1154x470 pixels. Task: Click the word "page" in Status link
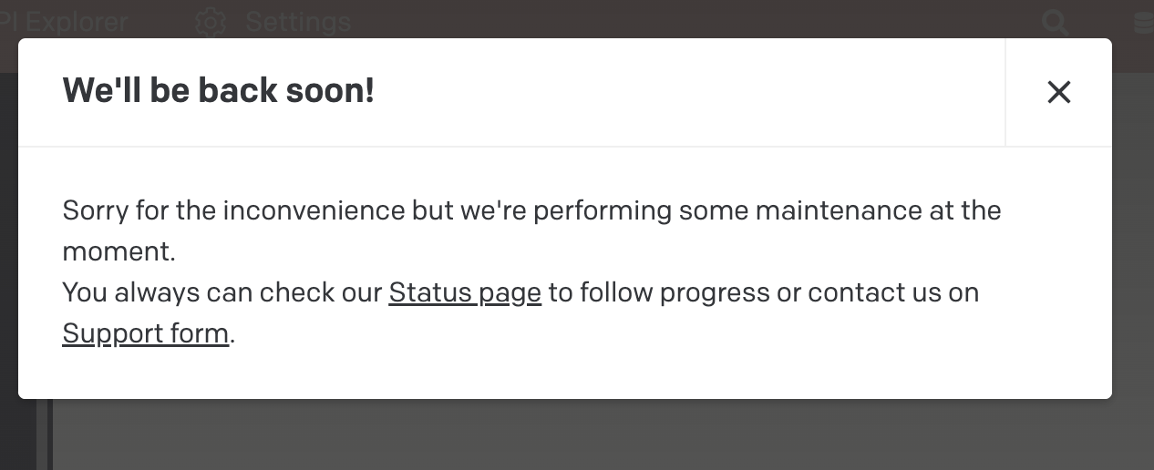(510, 294)
